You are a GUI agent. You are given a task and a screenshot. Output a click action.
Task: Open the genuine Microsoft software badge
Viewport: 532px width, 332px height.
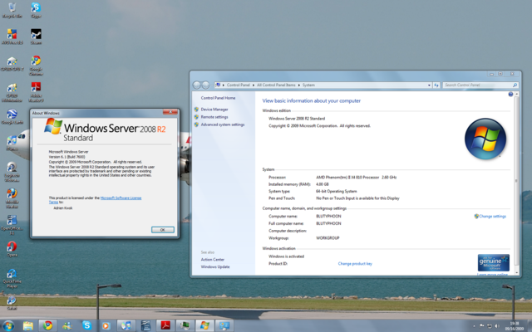493,262
